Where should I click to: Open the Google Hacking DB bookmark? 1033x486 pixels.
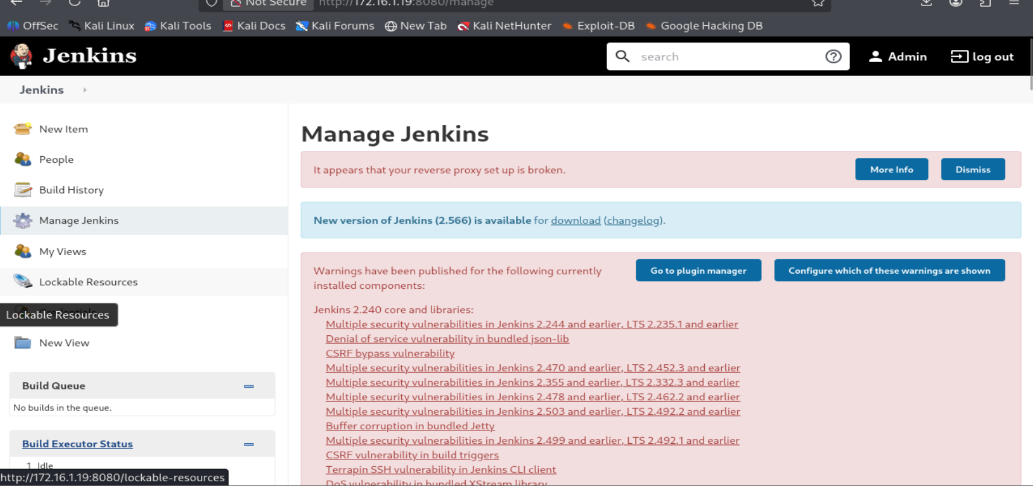[x=704, y=26]
